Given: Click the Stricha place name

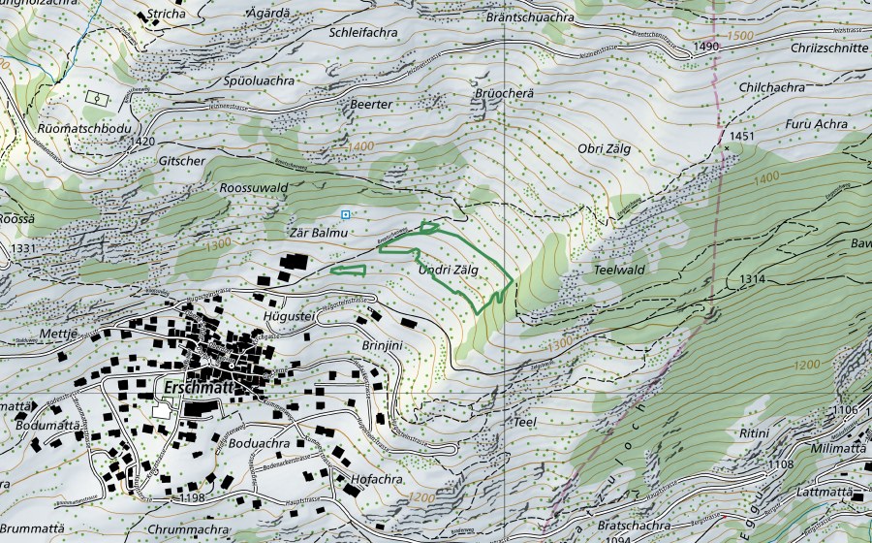Looking at the screenshot, I should tap(167, 14).
